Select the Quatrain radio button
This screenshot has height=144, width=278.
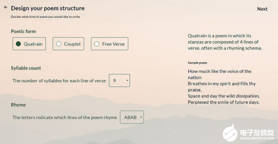pyautogui.click(x=29, y=44)
